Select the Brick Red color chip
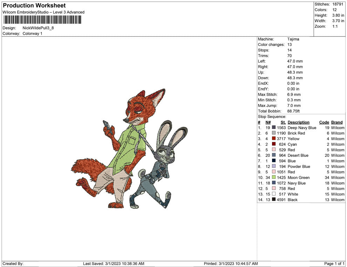 click(x=273, y=133)
